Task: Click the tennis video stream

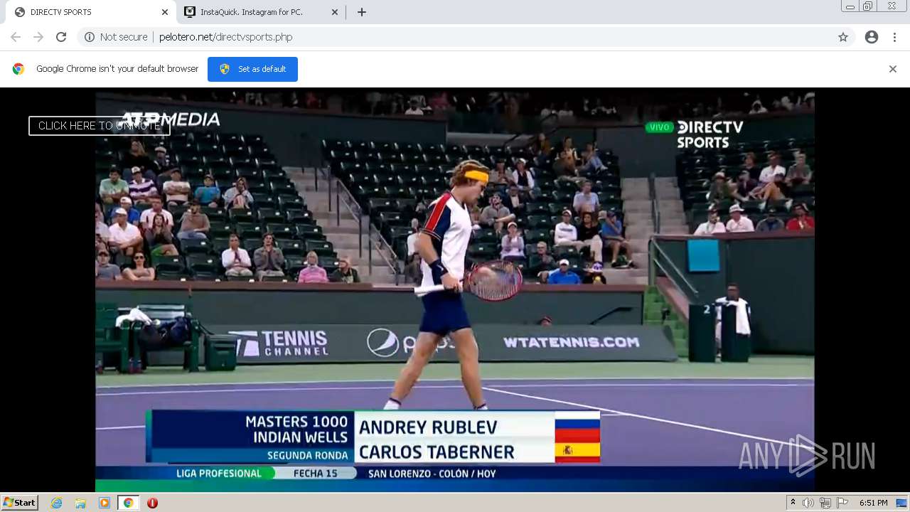Action: (455, 290)
